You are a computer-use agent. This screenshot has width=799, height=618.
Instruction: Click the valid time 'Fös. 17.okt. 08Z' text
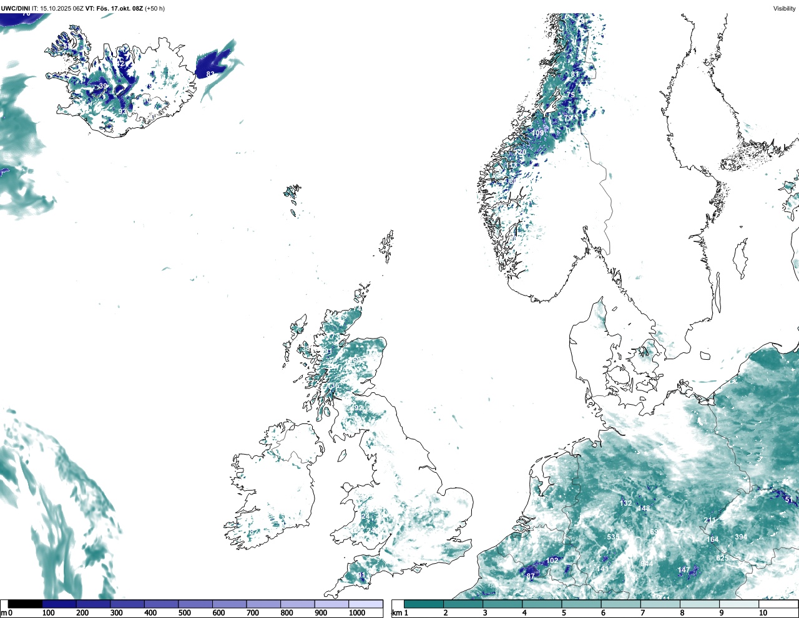pos(120,9)
